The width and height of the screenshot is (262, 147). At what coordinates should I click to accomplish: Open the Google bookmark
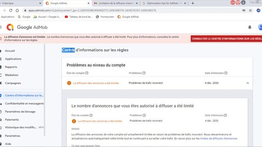tap(24, 17)
